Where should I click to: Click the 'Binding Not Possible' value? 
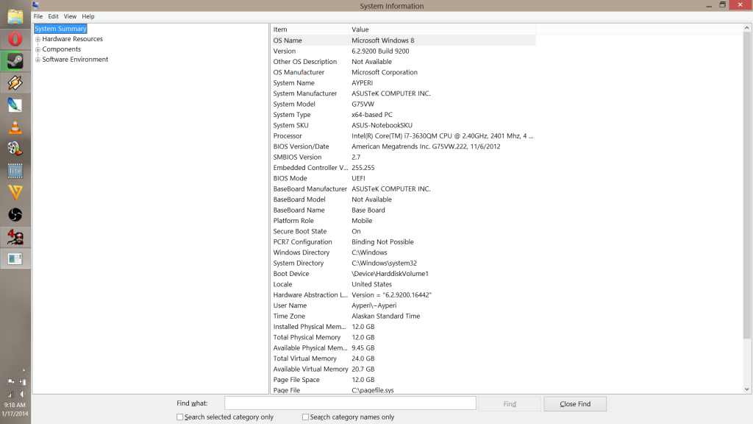point(382,241)
